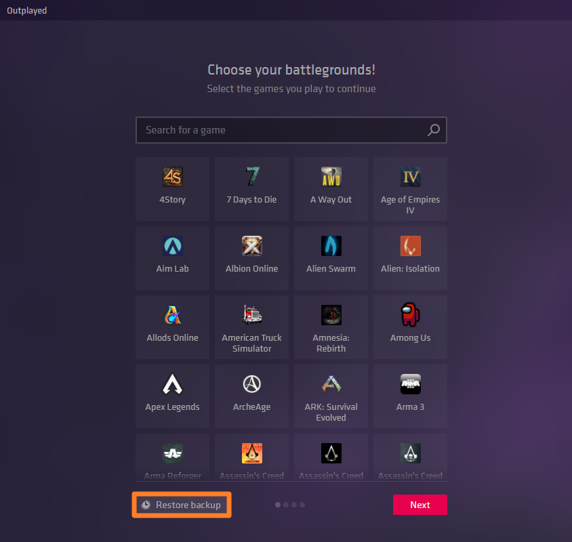Click the magnifier search icon
Screen dimensions: 572x542
pyautogui.click(x=434, y=130)
